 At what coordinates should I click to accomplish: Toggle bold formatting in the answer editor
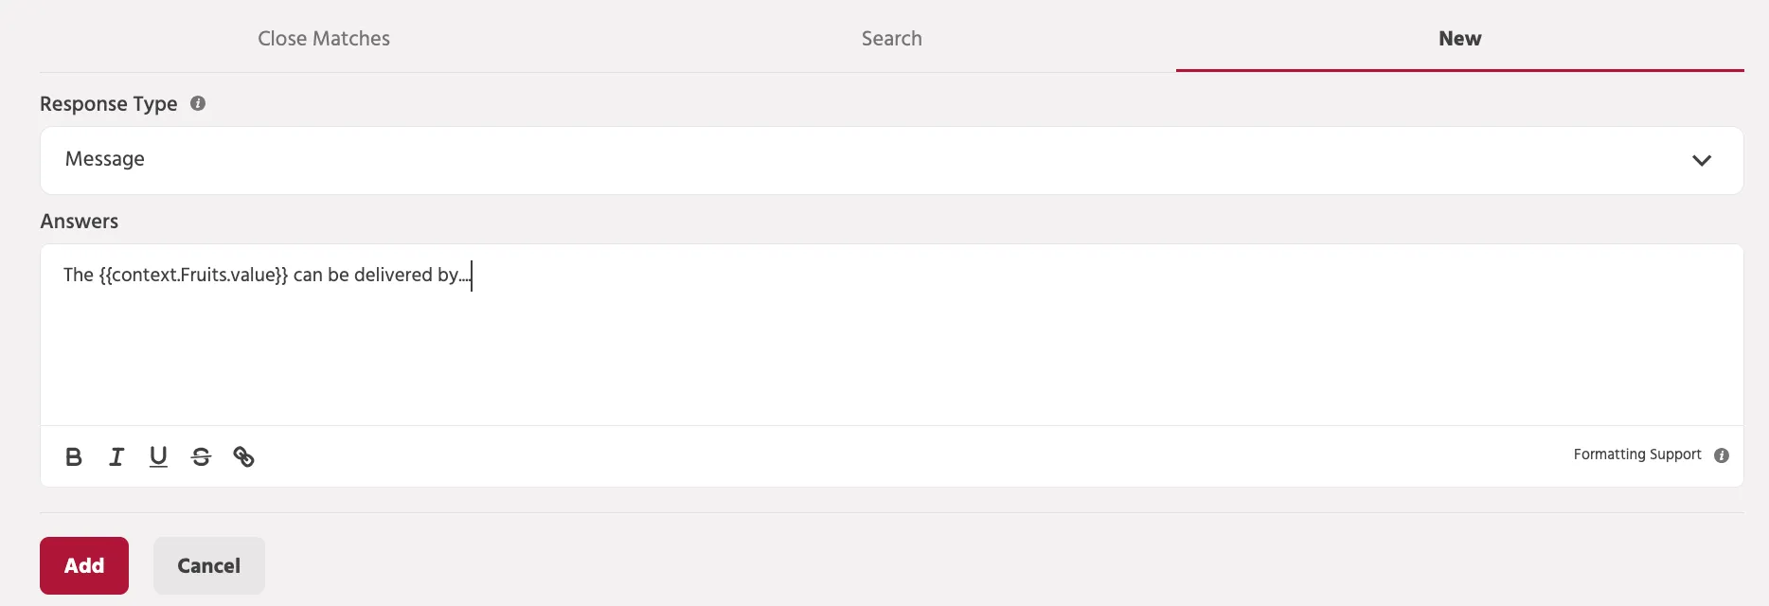(74, 457)
